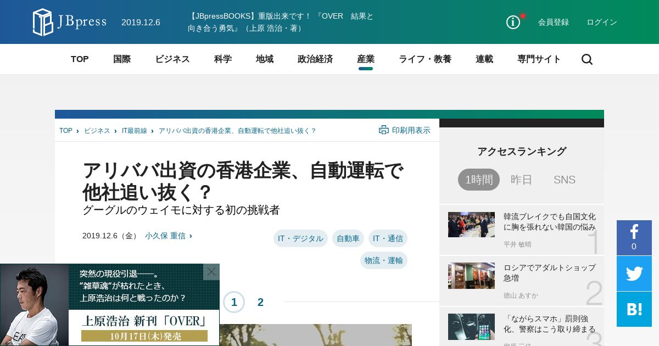Open the information notification icon
This screenshot has height=346, width=659.
pos(513,22)
